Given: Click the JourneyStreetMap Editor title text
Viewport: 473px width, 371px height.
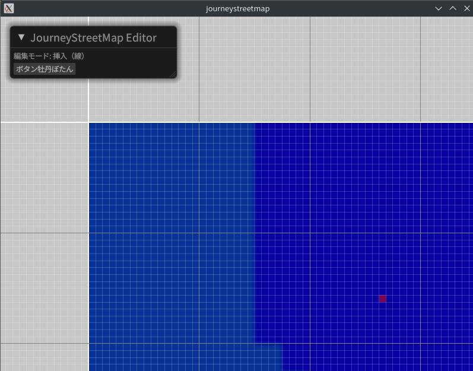Looking at the screenshot, I should [x=93, y=38].
